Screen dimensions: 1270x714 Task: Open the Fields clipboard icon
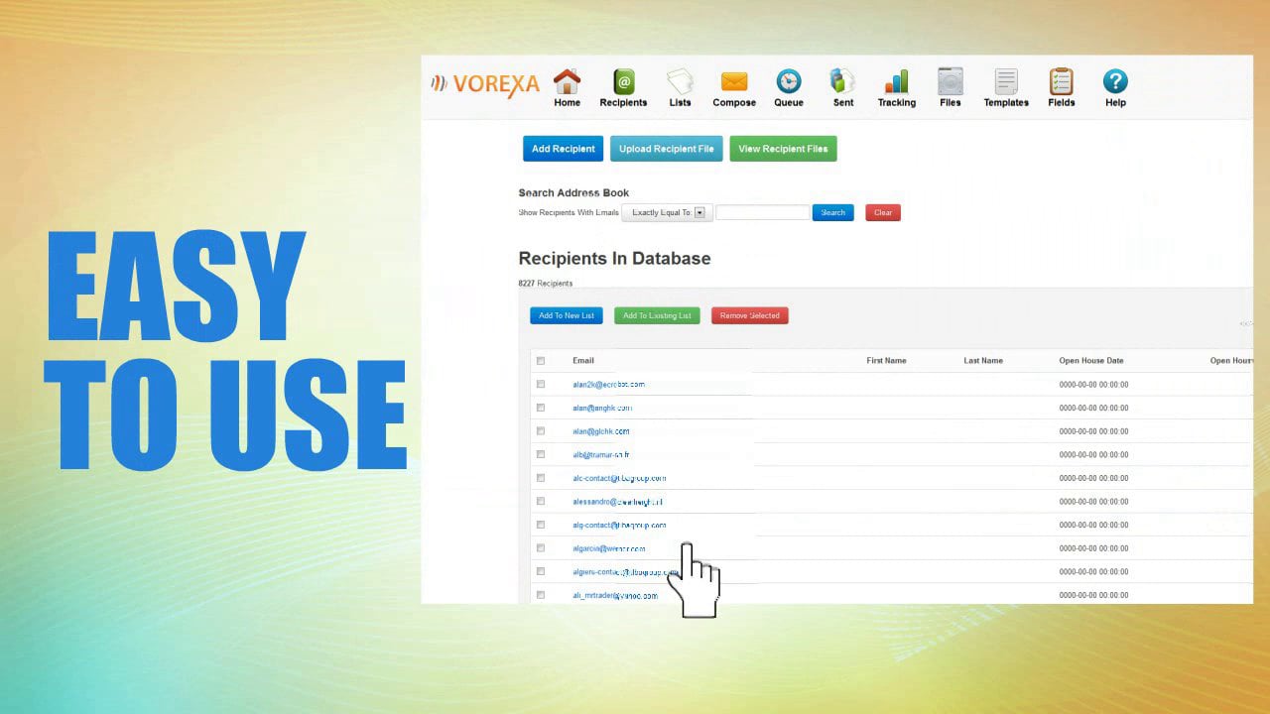pos(1062,82)
